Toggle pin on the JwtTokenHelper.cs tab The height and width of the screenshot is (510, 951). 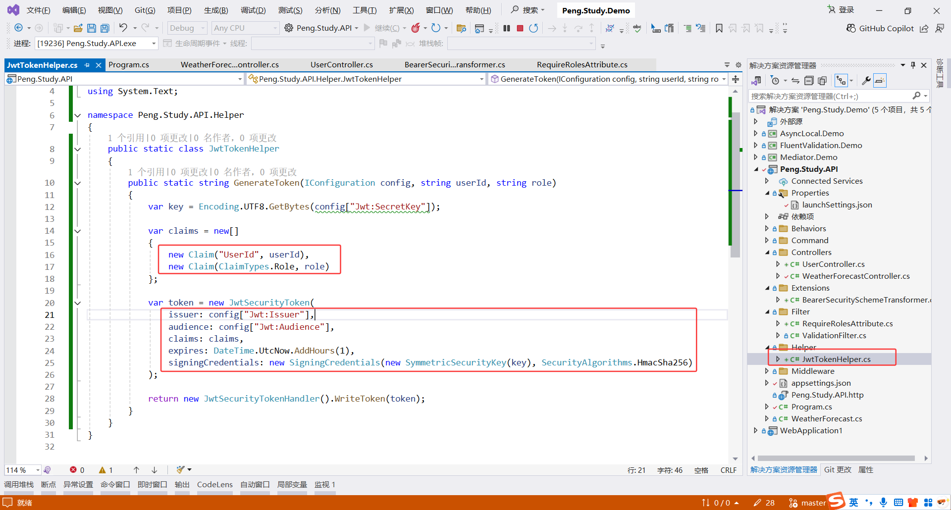point(87,65)
